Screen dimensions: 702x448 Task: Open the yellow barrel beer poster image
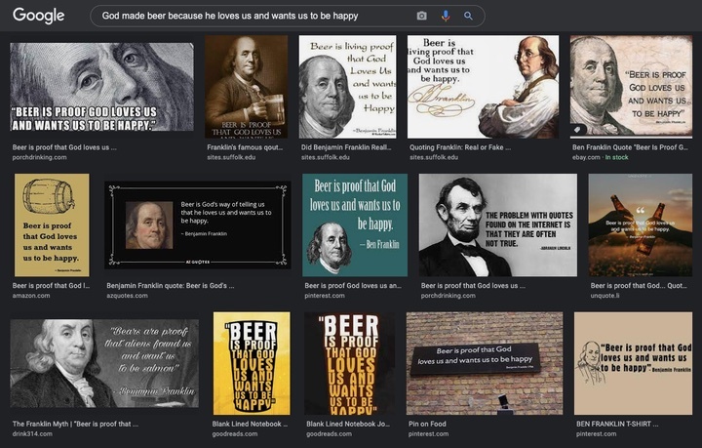52,224
